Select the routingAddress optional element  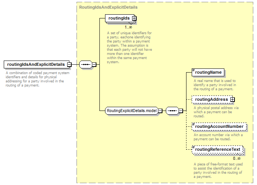(x=212, y=100)
